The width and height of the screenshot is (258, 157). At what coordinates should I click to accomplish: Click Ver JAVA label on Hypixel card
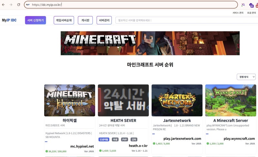tap(89, 152)
